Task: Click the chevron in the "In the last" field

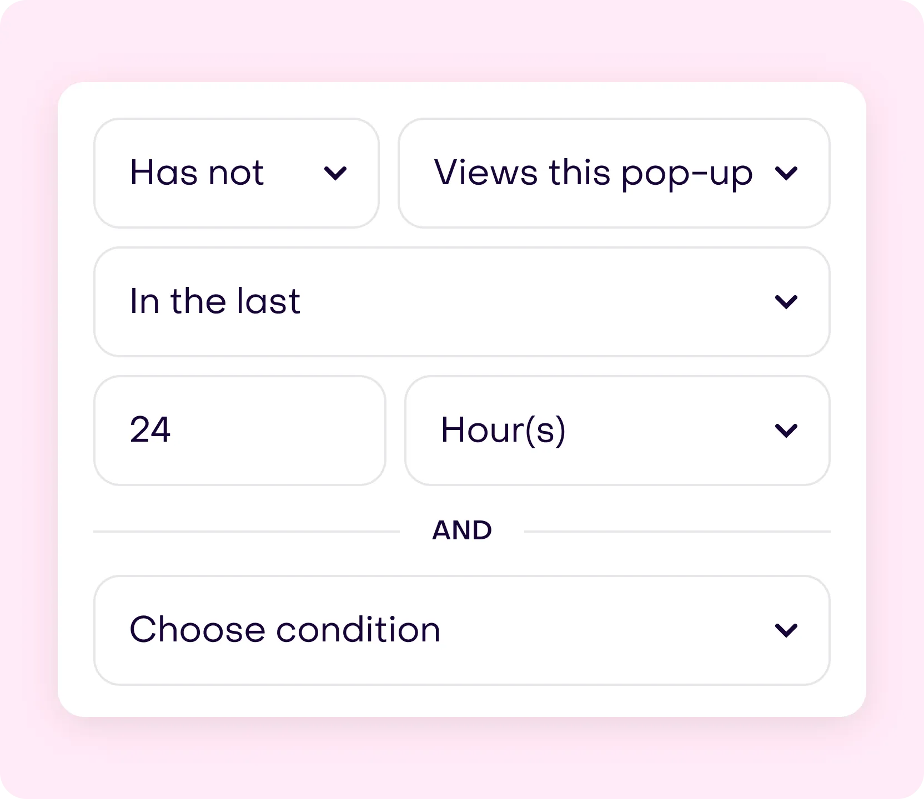Action: 786,302
